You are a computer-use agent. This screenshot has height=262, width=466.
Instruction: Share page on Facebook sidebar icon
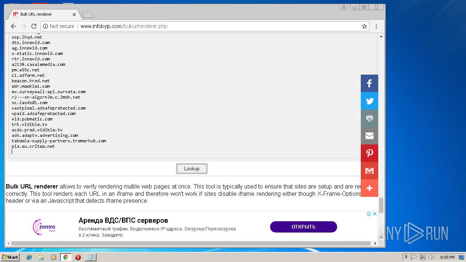click(x=370, y=83)
